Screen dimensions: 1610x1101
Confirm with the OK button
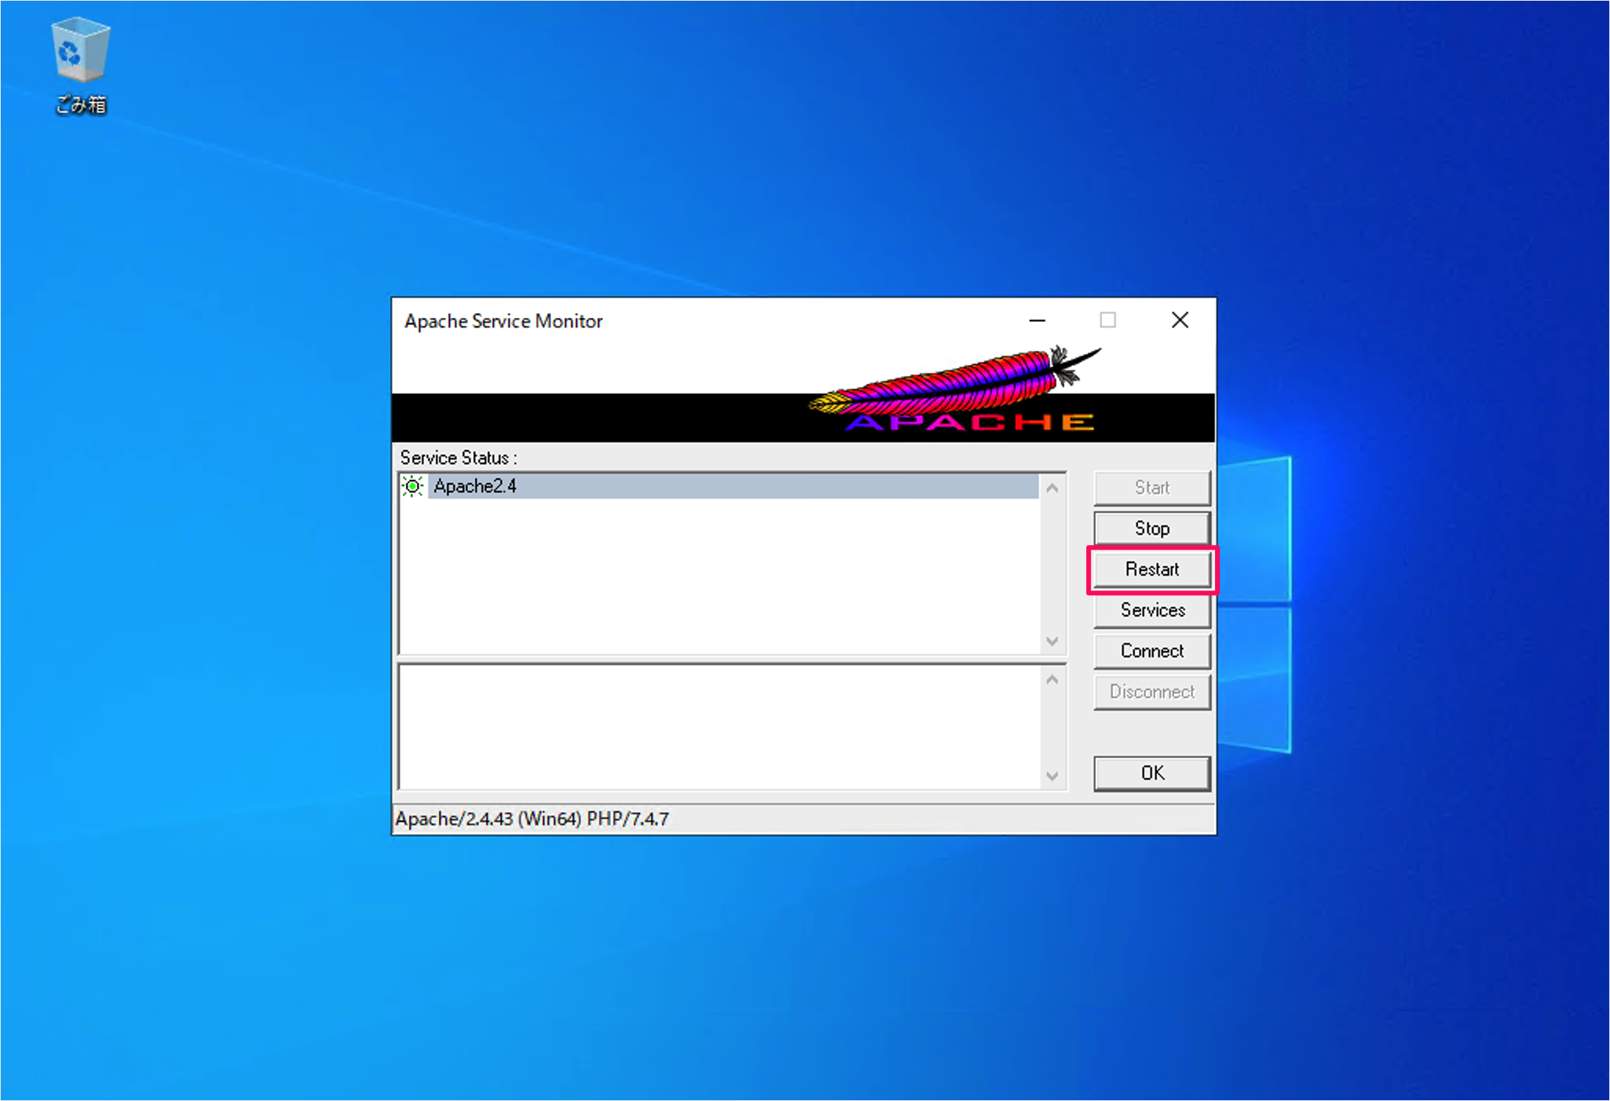tap(1151, 774)
